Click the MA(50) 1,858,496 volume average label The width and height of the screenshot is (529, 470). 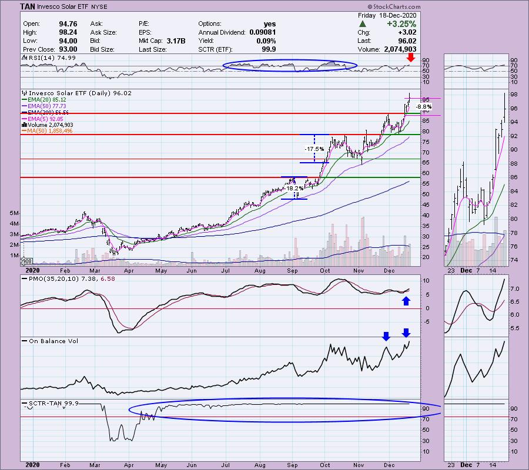click(x=51, y=130)
